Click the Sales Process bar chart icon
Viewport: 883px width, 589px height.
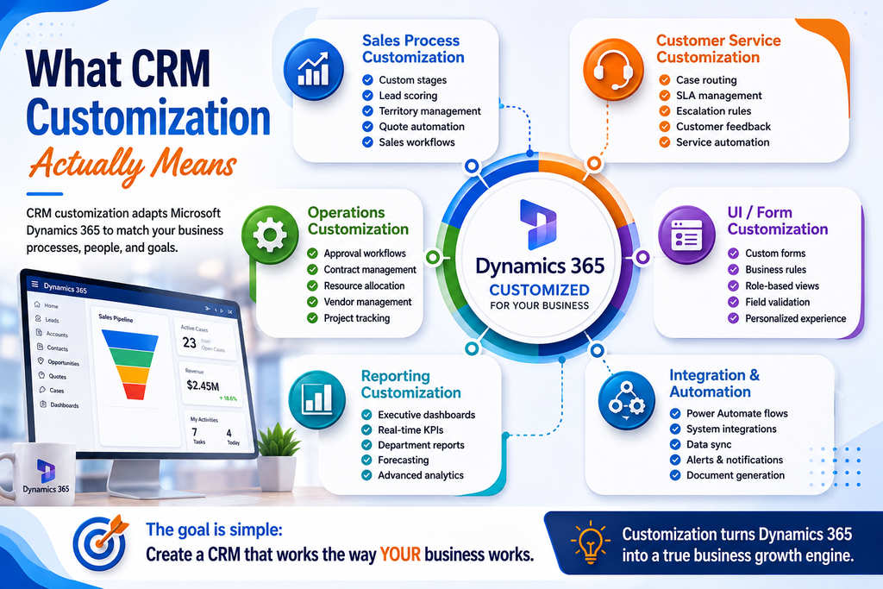coord(314,70)
